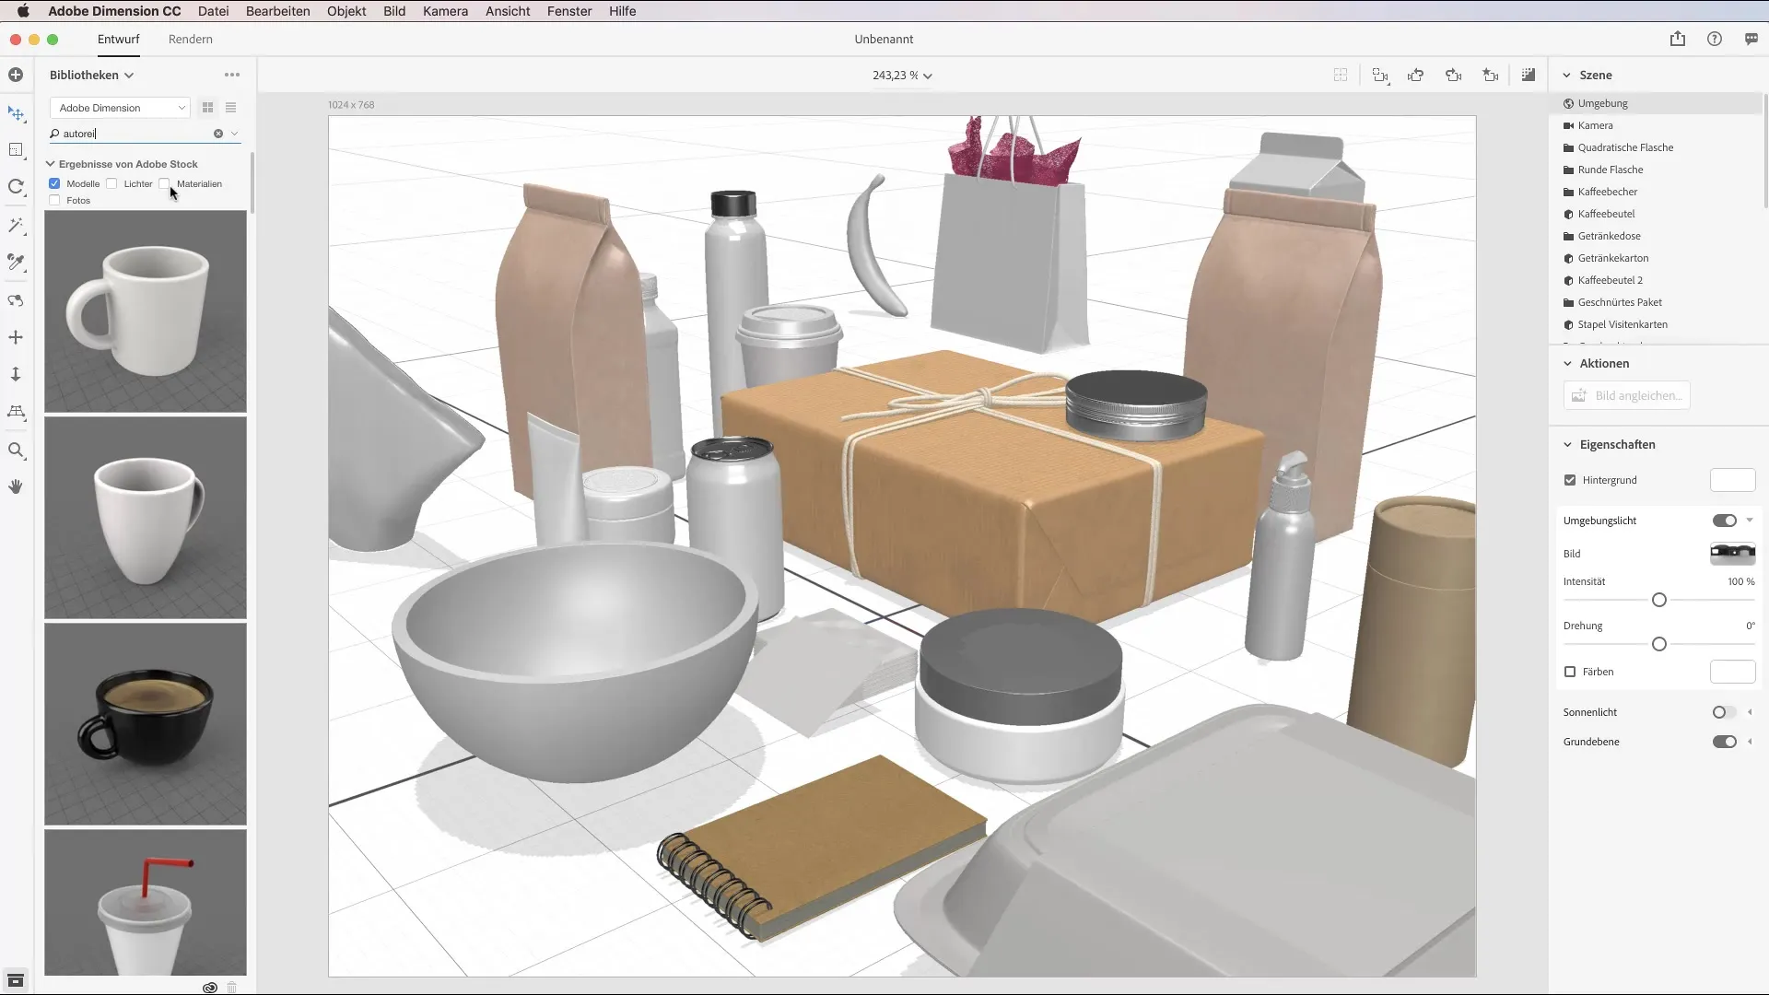Select the Zoom tool in toolbar
Screen dimensions: 1769x995
tap(16, 451)
